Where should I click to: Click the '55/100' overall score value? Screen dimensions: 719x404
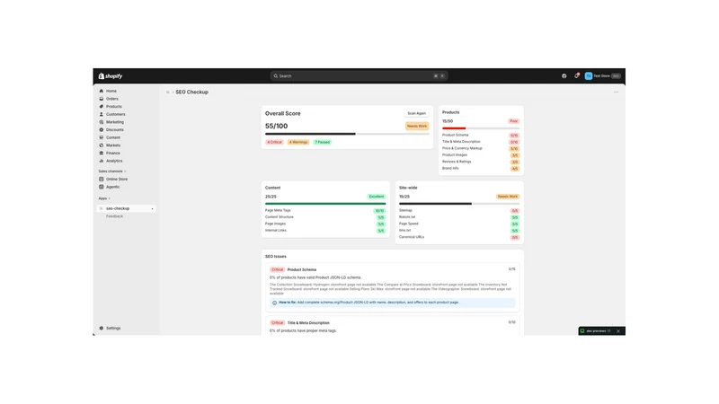(x=277, y=126)
